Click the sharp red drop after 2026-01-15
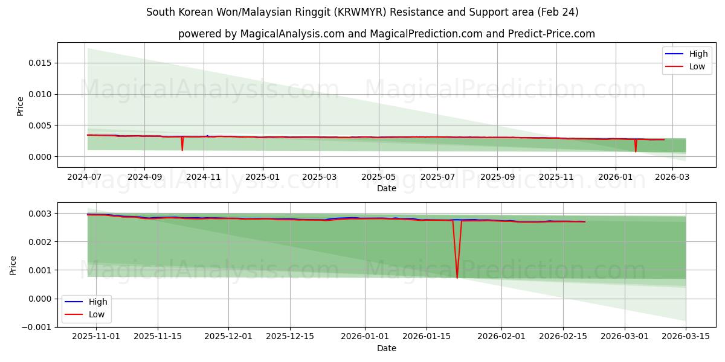Viewport: 725px width, 362px height. pos(456,259)
